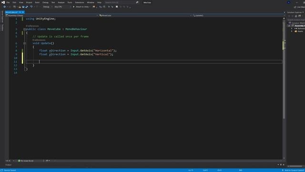Click the search magnifier icon in title bar
This screenshot has width=305, height=172.
coord(137,2)
